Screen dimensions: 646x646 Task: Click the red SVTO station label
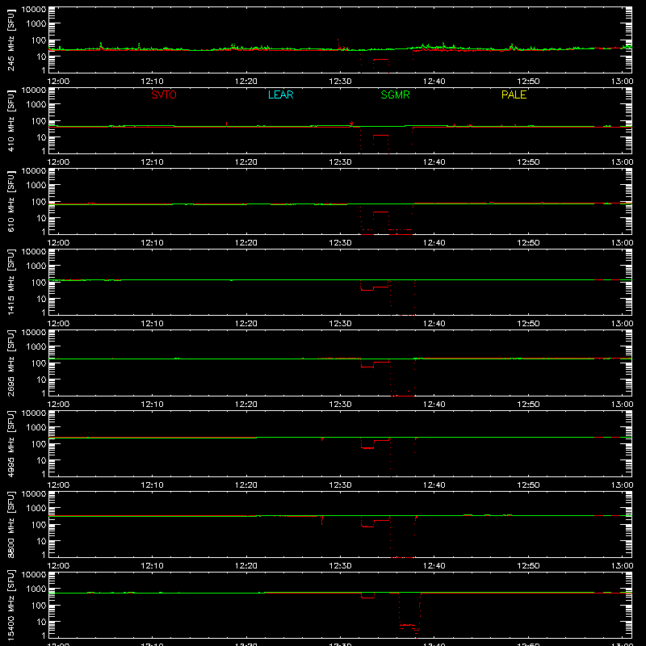pos(164,94)
